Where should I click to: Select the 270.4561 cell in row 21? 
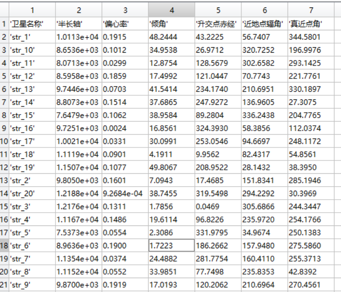[311, 285]
